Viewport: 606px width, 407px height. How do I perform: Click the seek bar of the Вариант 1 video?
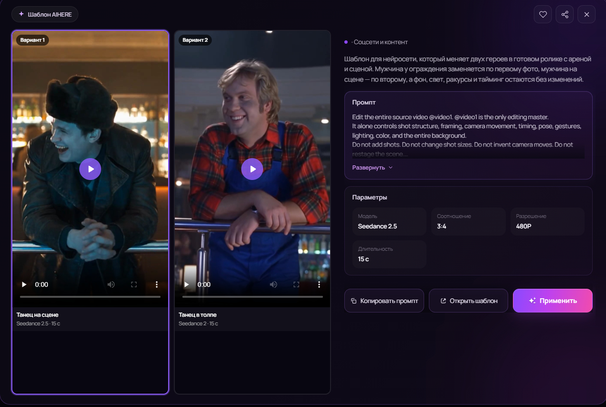pos(90,297)
